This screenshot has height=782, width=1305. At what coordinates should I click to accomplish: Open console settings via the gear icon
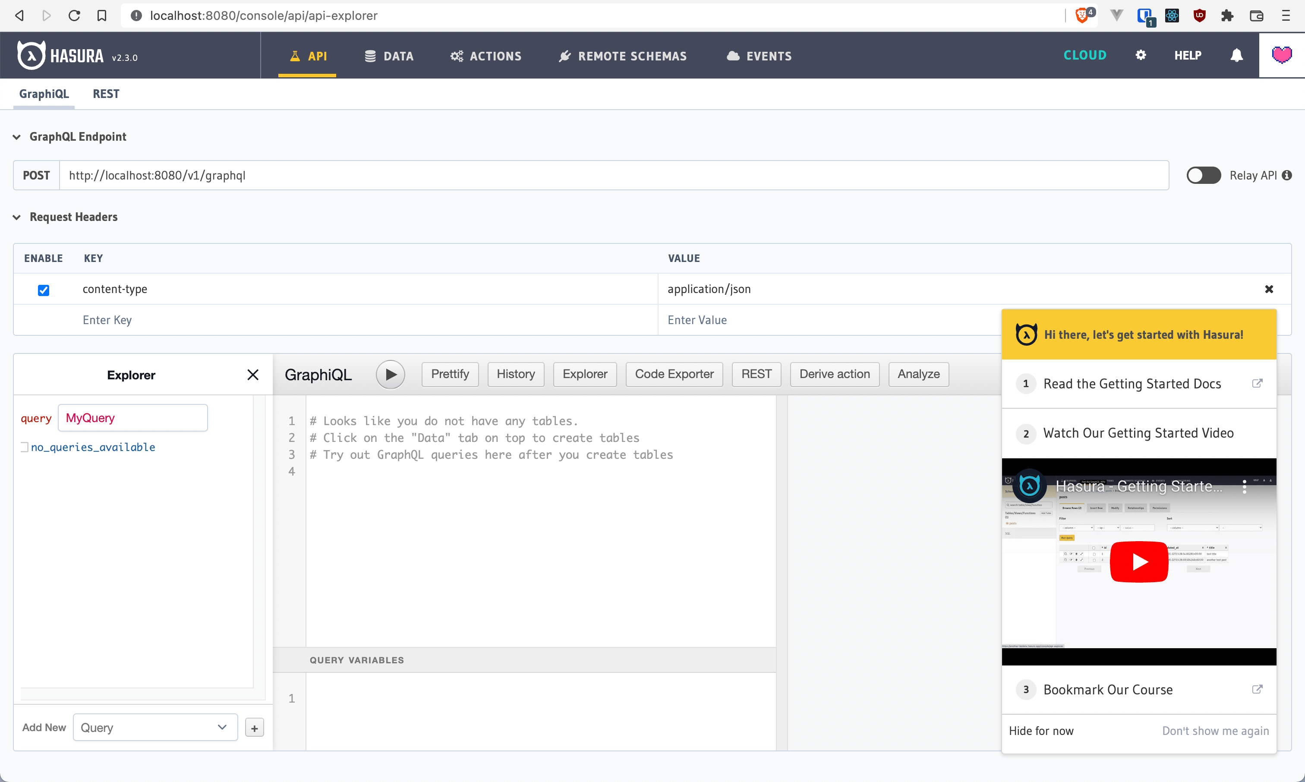pos(1140,55)
